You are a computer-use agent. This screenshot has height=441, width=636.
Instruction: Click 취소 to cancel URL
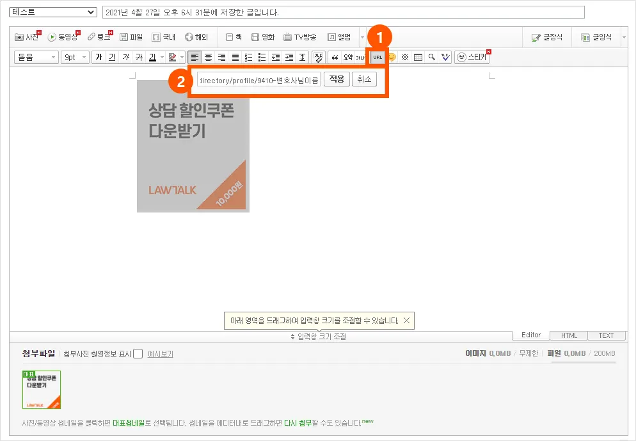(364, 79)
